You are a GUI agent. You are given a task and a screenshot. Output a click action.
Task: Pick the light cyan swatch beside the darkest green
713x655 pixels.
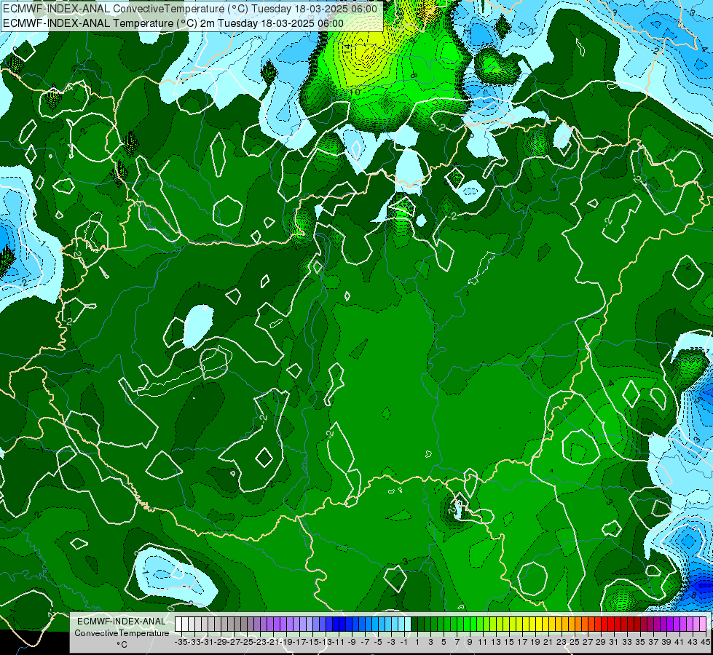coord(407,624)
